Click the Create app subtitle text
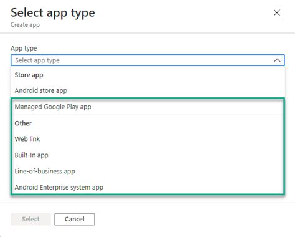Viewport: 295px width, 237px height. click(25, 25)
